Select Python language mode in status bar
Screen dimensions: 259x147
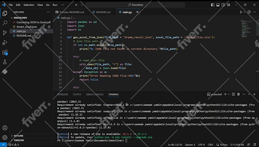[224, 145]
